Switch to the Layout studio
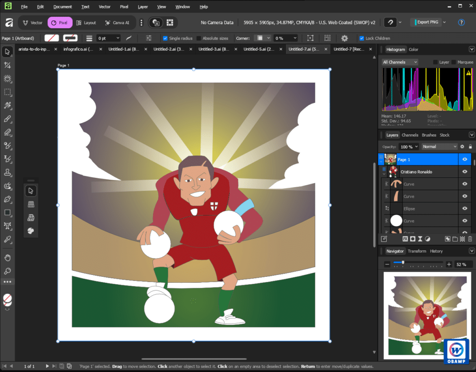Screen dimensions: 476x372 (86, 23)
